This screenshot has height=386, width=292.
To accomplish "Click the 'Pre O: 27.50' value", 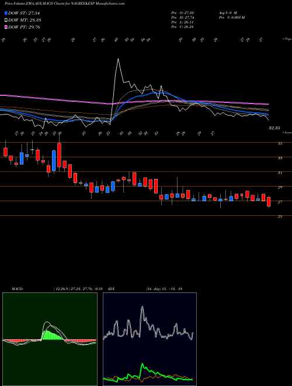I will tap(182, 12).
